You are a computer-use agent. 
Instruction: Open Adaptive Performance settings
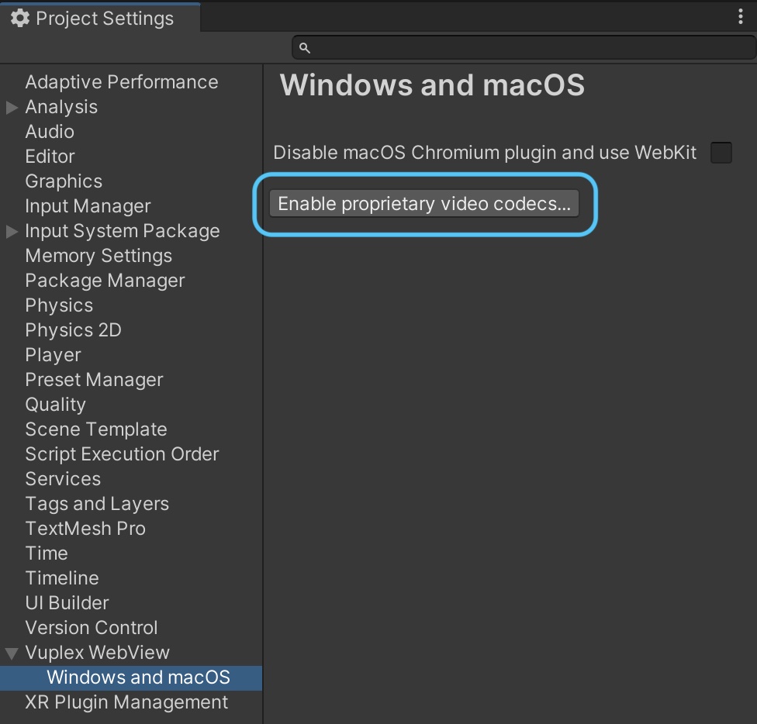[x=121, y=82]
